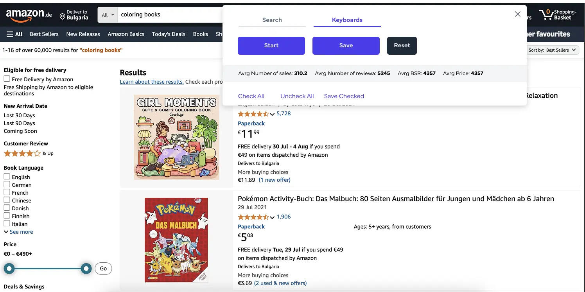Click the Deliver to Bulgaria location pin
Image resolution: width=585 pixels, height=292 pixels.
[x=62, y=16]
